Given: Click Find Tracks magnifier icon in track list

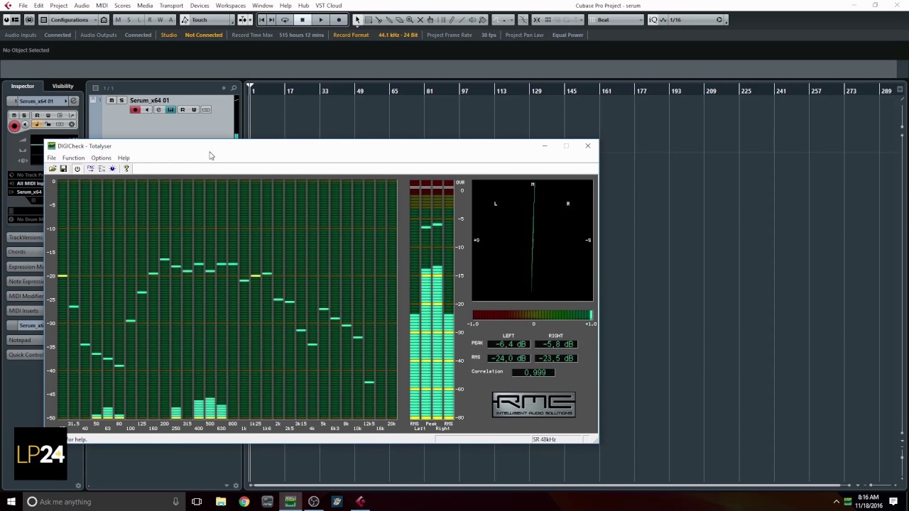Looking at the screenshot, I should coord(234,88).
